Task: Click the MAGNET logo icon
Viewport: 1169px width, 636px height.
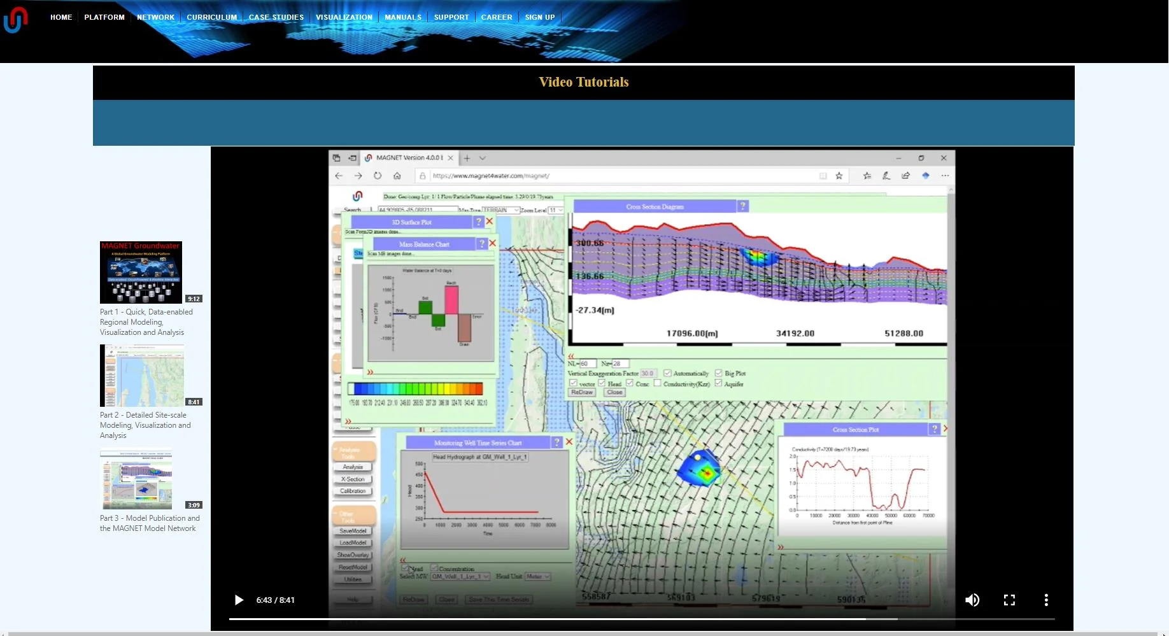Action: (15, 19)
